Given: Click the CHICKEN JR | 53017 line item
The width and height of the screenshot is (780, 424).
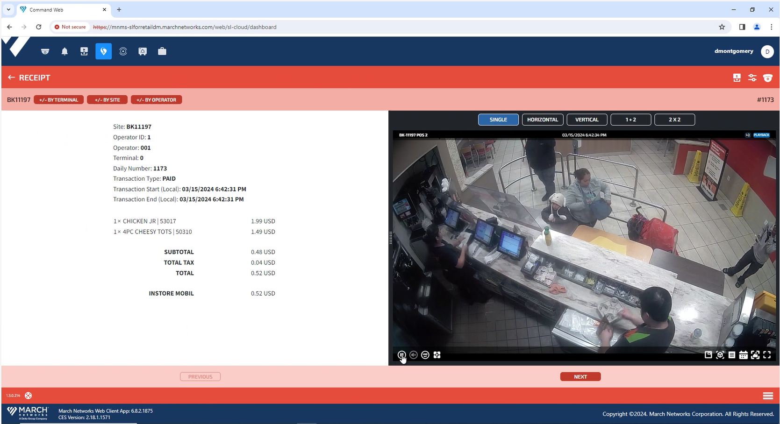Looking at the screenshot, I should [194, 221].
